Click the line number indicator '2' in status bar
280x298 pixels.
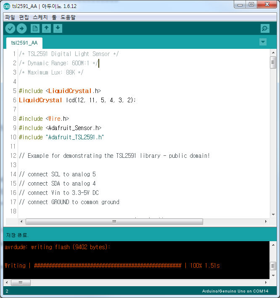(7, 291)
